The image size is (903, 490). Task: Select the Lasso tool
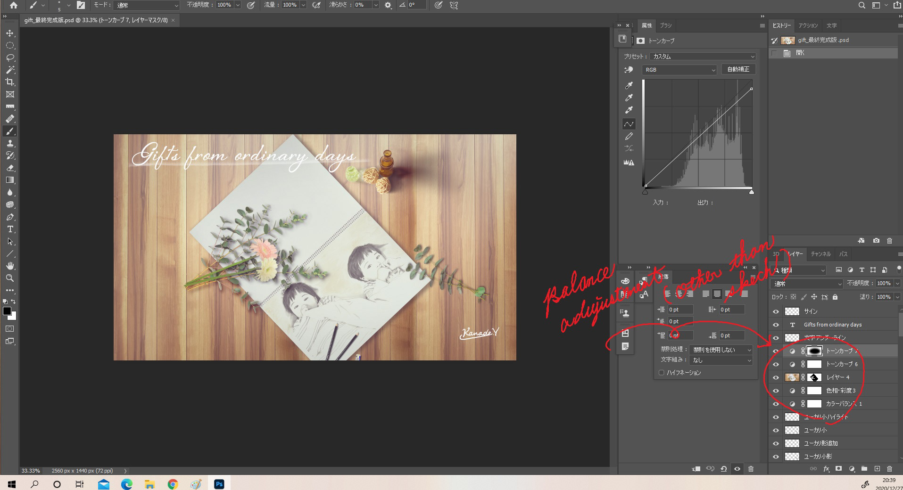(10, 58)
